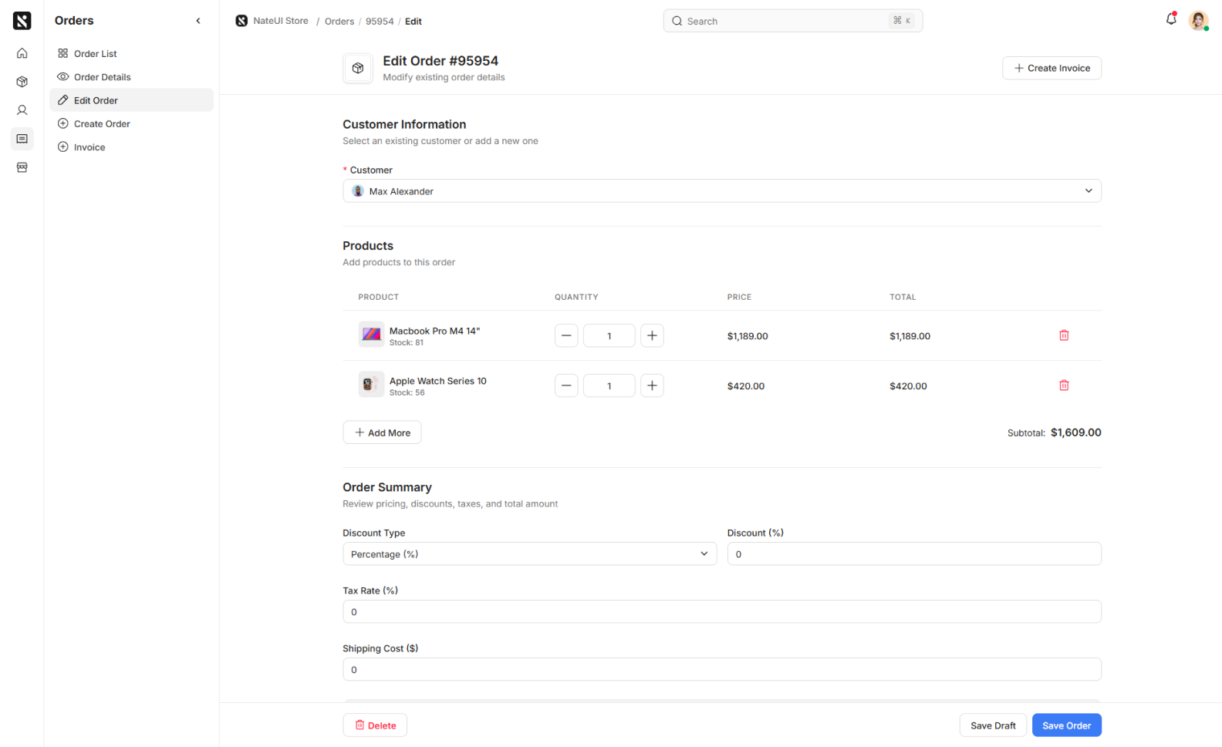Delete Macbook Pro M4 row with trash icon
Viewport: 1222px width, 747px height.
(1064, 335)
